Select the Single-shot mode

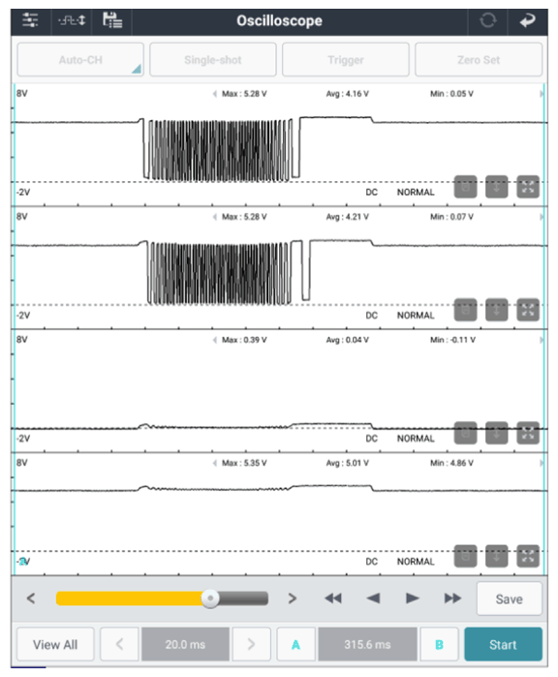[x=213, y=60]
